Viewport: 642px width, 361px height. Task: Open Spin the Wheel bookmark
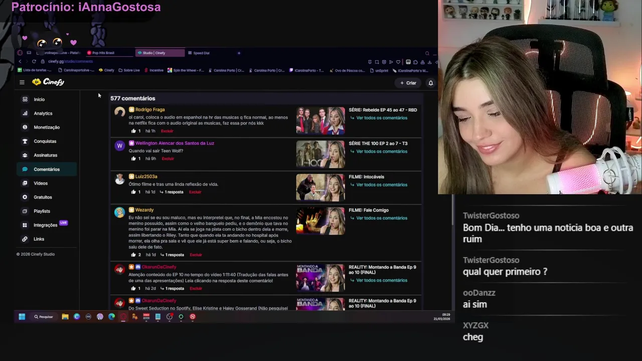tap(186, 70)
